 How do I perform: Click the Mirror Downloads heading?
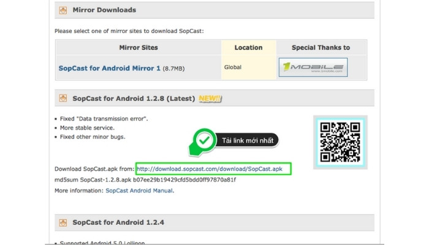coord(104,10)
